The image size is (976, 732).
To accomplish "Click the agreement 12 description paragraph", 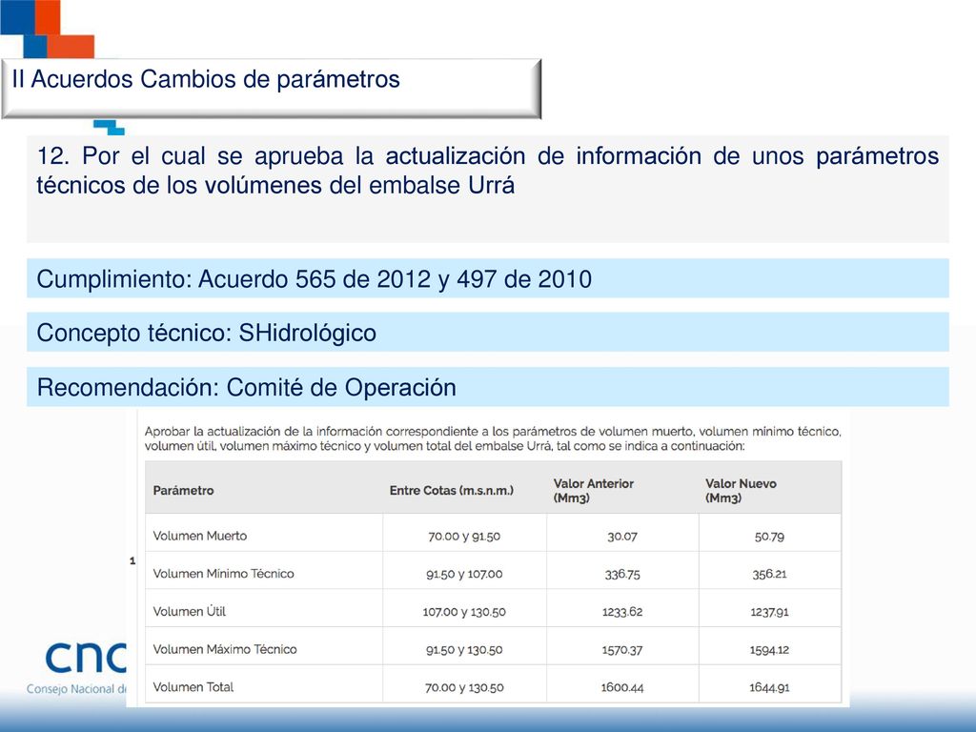I will click(x=487, y=170).
